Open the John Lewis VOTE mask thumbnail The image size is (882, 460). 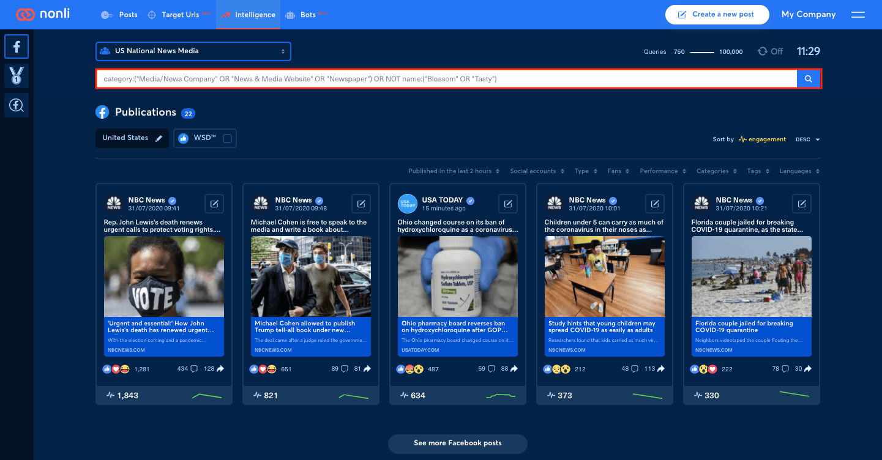pos(164,276)
